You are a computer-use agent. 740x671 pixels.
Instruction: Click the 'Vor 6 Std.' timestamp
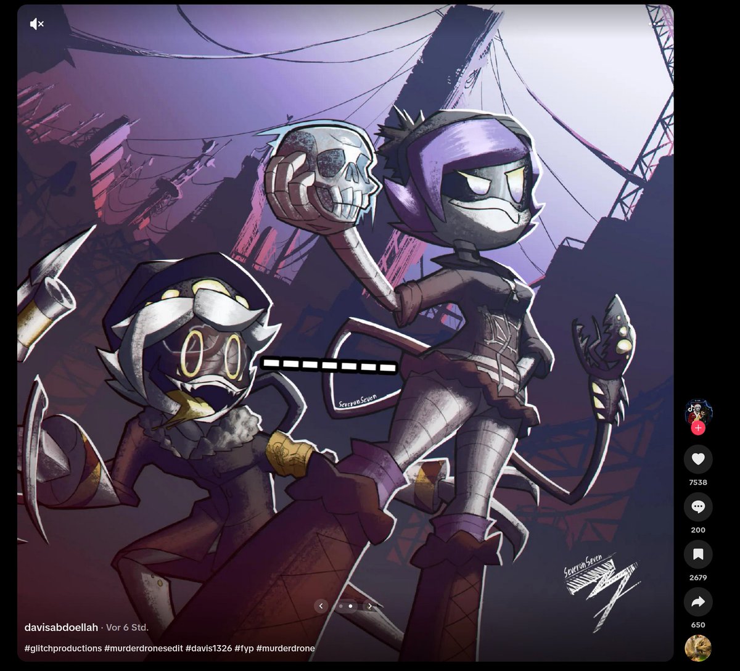pos(128,628)
